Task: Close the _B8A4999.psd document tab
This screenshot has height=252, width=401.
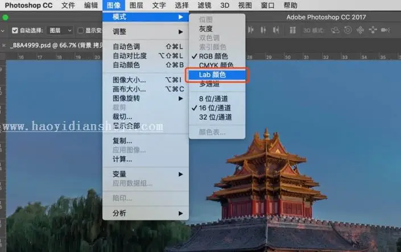Action: 4,46
